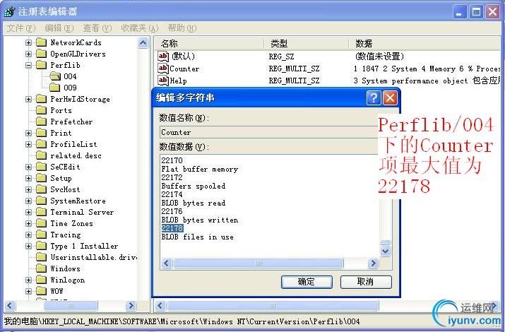This screenshot has width=505, height=332.
Task: Close the 编辑多字符串 dialog
Action: (390, 97)
